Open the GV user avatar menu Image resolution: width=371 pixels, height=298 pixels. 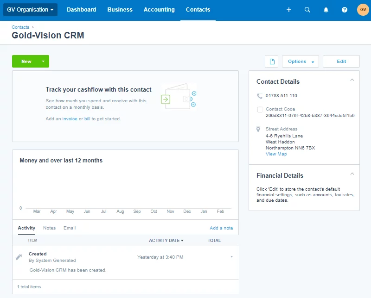363,10
